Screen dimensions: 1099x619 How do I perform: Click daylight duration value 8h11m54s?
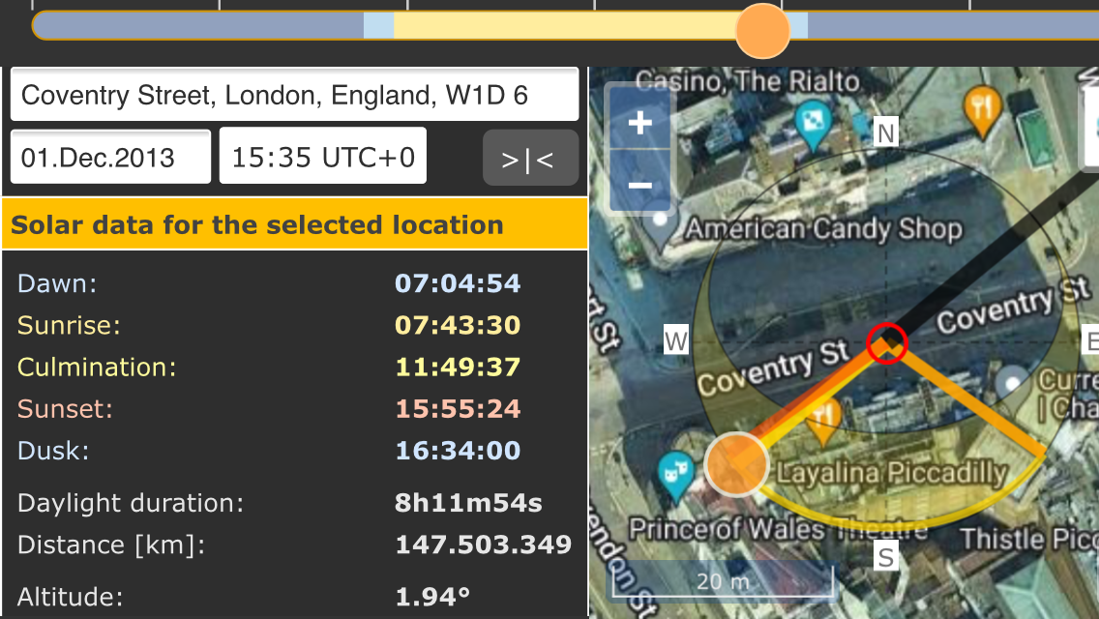[x=468, y=503]
